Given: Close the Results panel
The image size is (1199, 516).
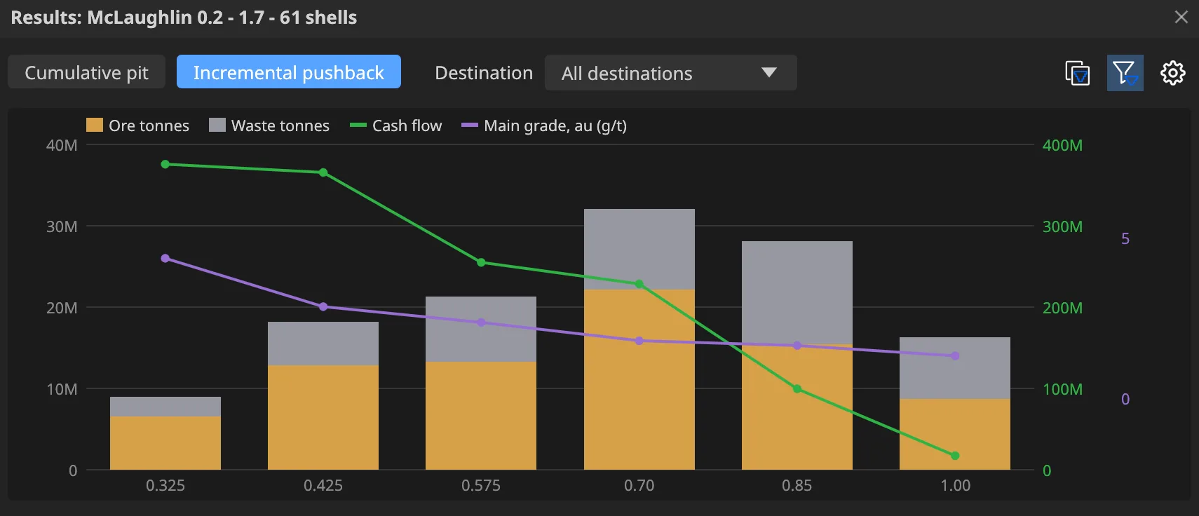Looking at the screenshot, I should coord(1181,17).
